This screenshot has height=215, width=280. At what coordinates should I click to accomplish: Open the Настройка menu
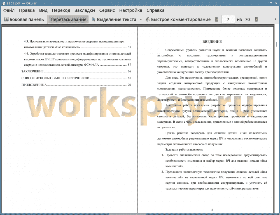(x=130, y=10)
